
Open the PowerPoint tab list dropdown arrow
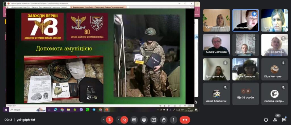[190, 7]
